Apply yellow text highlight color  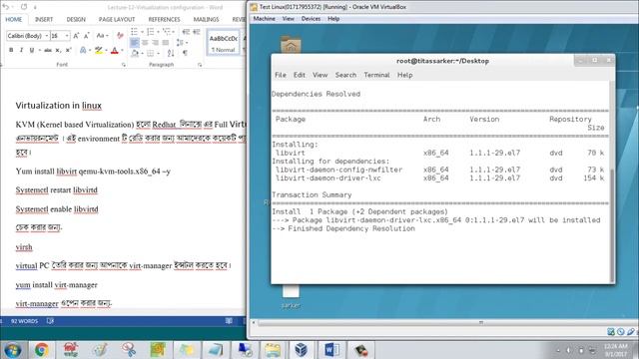98,50
